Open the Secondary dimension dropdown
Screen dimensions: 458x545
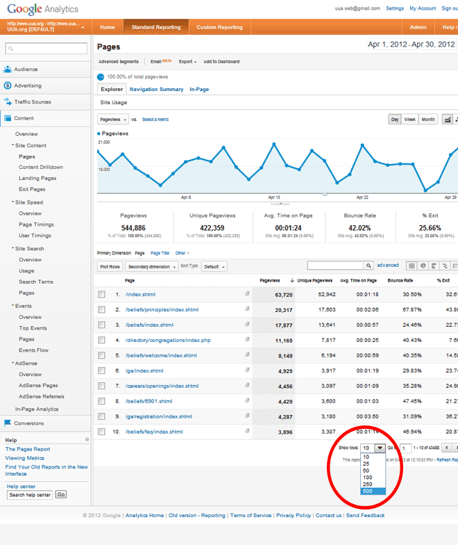(x=151, y=267)
